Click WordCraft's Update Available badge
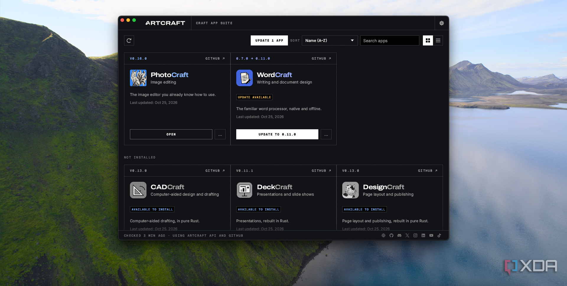Screen dimensions: 567x286 tap(254, 97)
